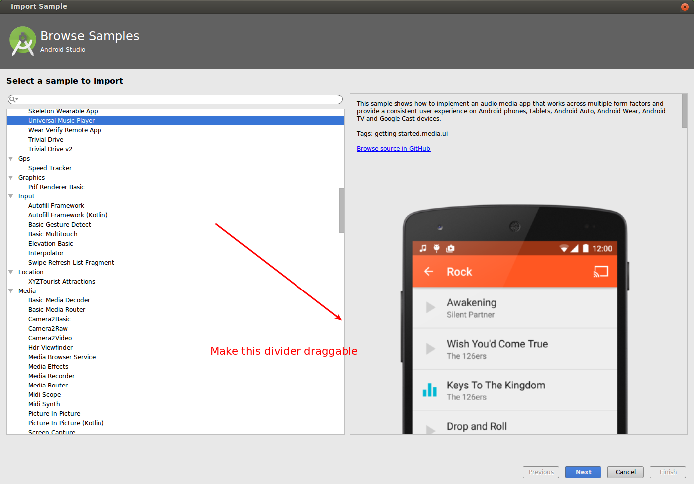Open Browse source in GitHub link

click(393, 149)
